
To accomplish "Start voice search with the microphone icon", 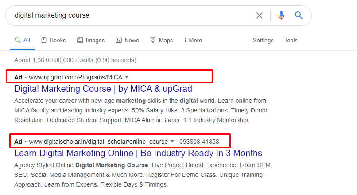I will pyautogui.click(x=281, y=15).
